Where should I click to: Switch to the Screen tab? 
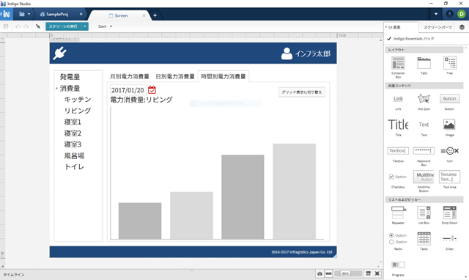(119, 15)
